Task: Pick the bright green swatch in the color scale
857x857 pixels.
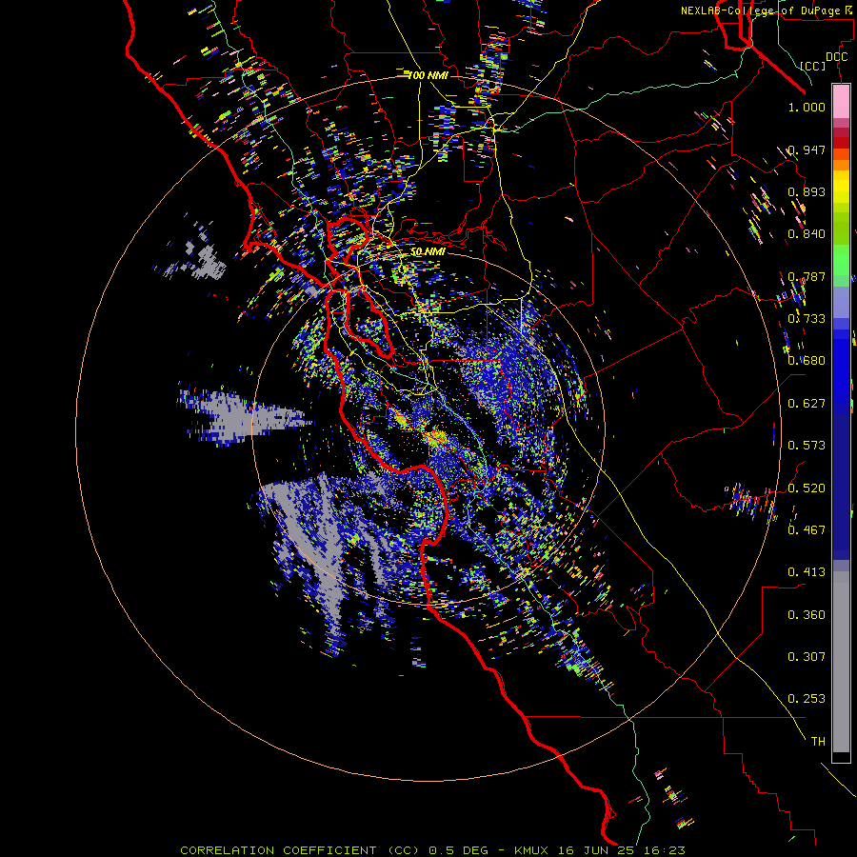Action: [x=841, y=260]
